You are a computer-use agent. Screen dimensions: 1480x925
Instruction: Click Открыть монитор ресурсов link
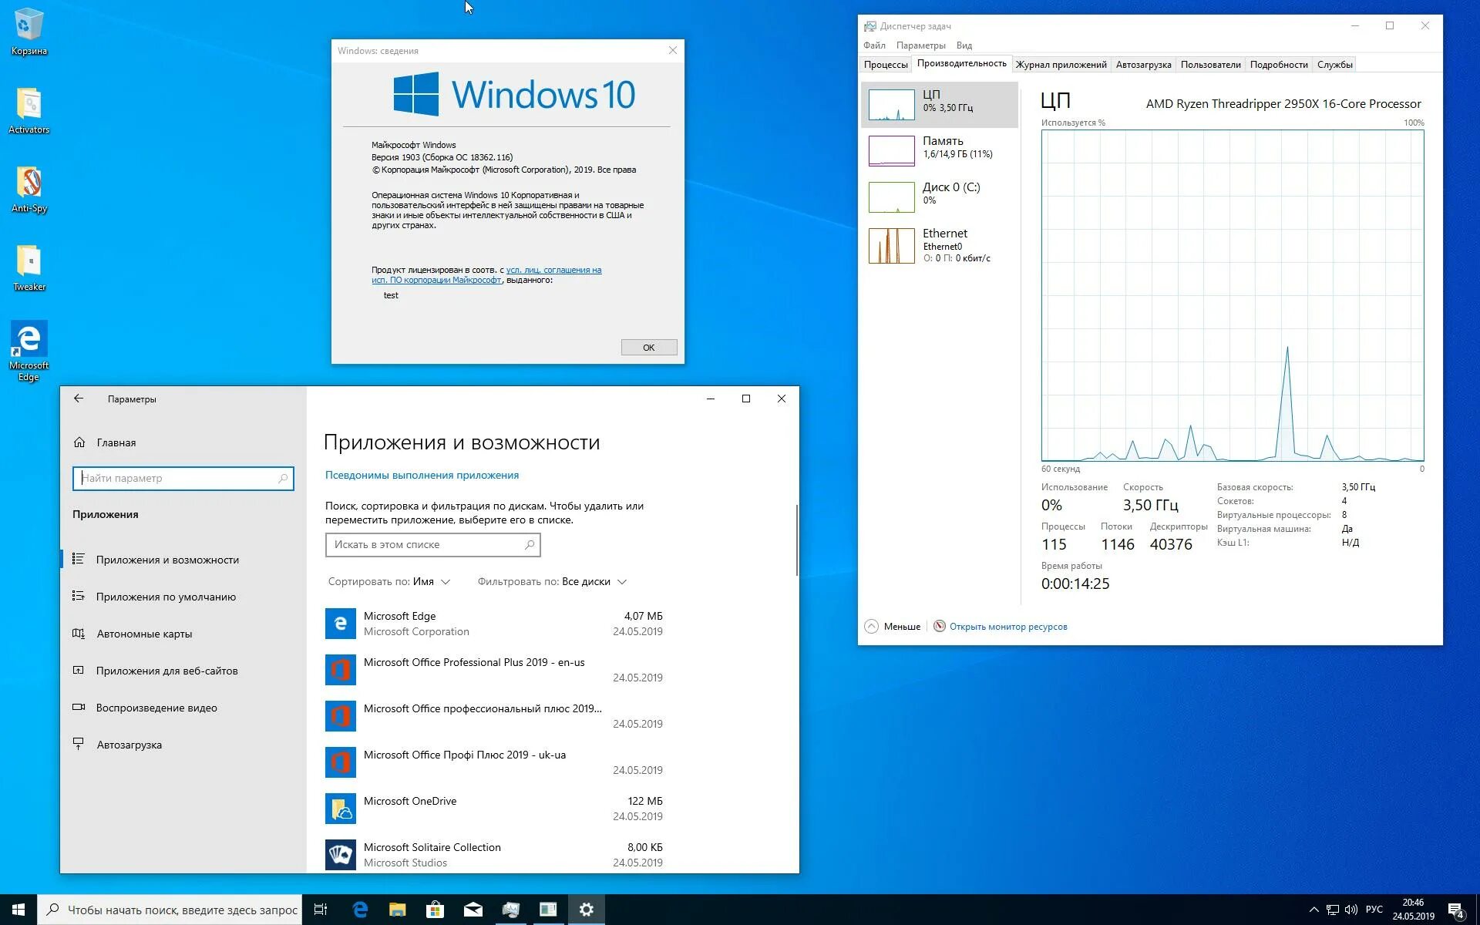point(1007,627)
